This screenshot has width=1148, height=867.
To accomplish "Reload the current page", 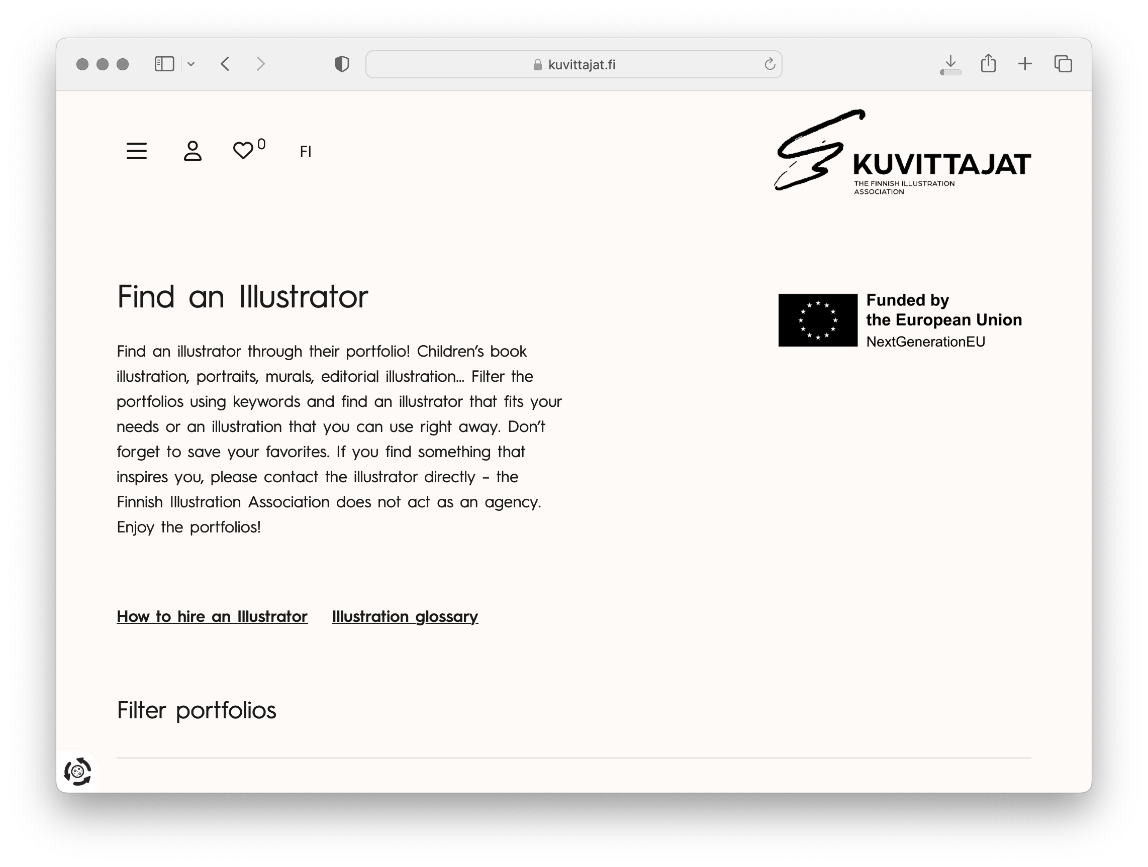I will (x=770, y=64).
